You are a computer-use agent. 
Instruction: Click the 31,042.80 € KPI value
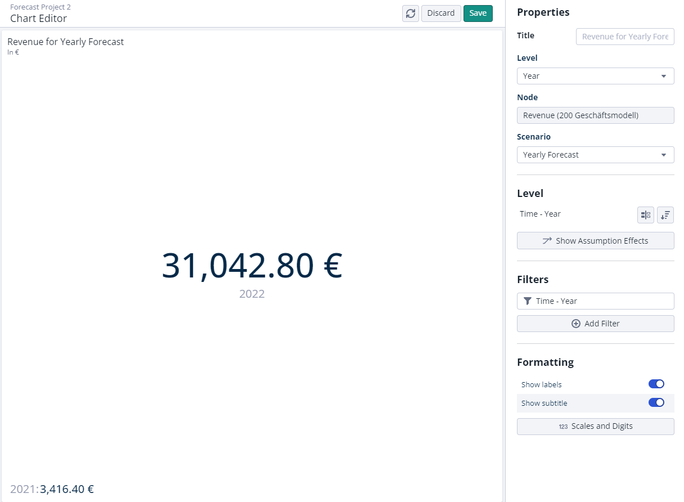[x=251, y=266]
